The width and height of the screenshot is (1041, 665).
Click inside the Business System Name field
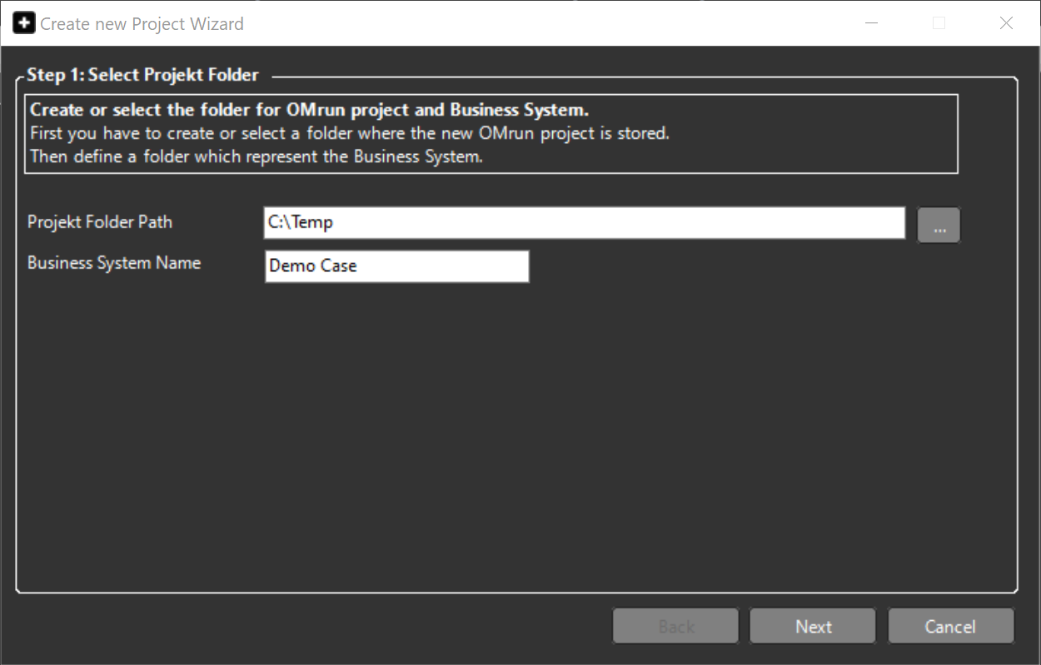(396, 266)
